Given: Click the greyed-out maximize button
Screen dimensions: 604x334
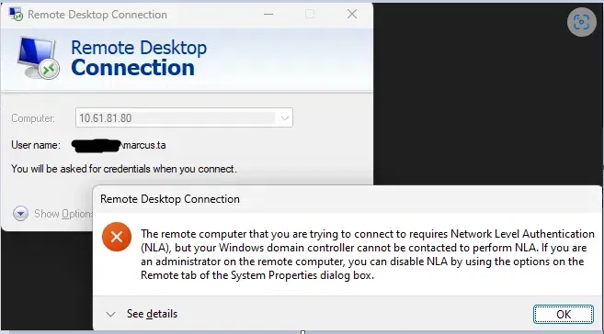Looking at the screenshot, I should pyautogui.click(x=310, y=14).
